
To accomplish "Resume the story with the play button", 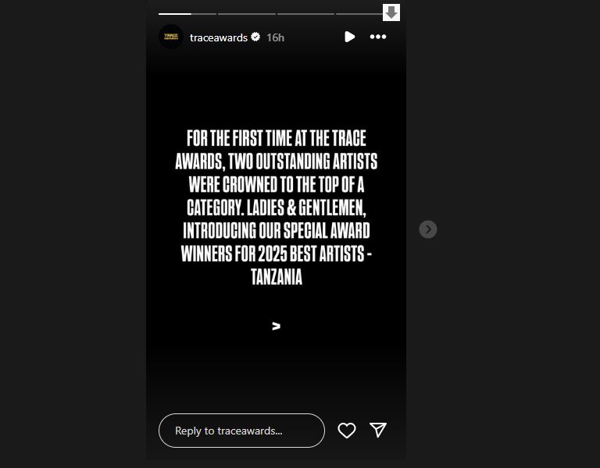I will 349,37.
